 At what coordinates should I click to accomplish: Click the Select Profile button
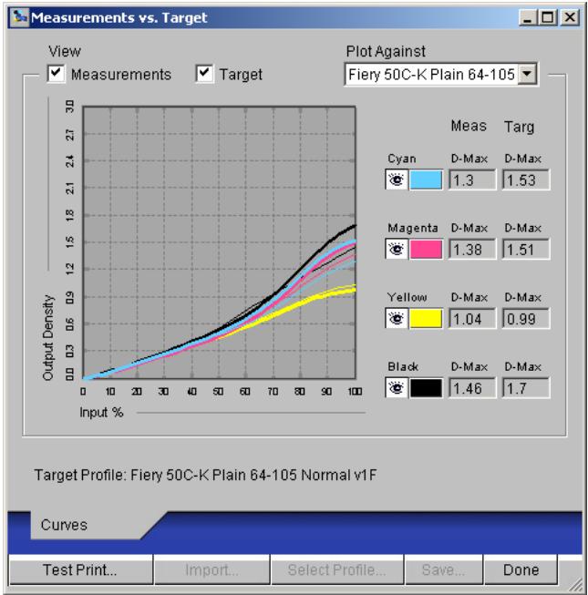pyautogui.click(x=336, y=570)
